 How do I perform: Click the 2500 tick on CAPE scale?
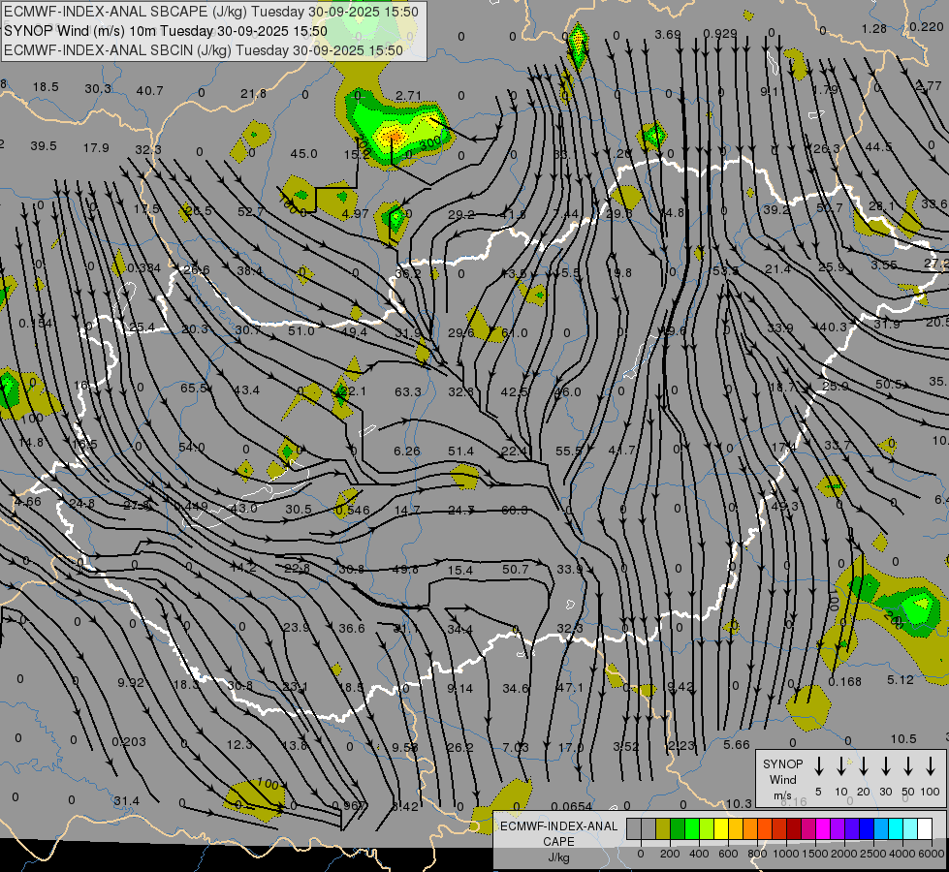point(873,854)
